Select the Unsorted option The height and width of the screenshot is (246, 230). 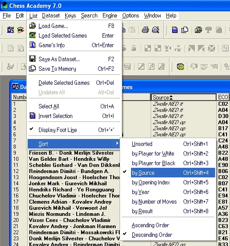(x=168, y=144)
